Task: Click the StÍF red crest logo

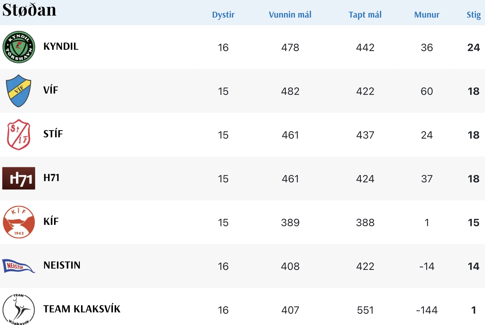Action: (x=19, y=135)
